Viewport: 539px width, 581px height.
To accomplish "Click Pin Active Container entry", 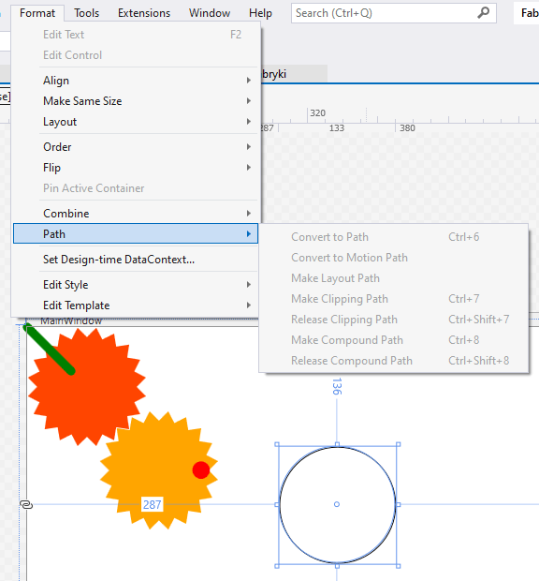I will [x=136, y=188].
